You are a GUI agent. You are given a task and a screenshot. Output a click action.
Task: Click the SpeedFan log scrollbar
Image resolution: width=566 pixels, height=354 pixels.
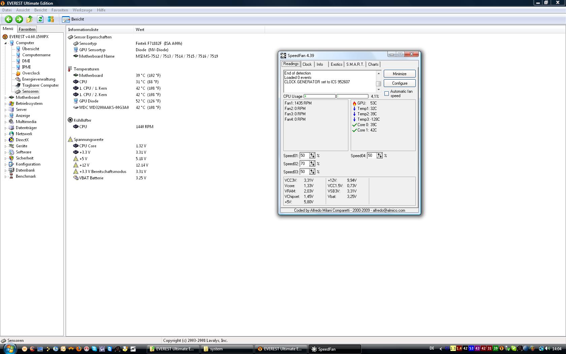pyautogui.click(x=379, y=81)
